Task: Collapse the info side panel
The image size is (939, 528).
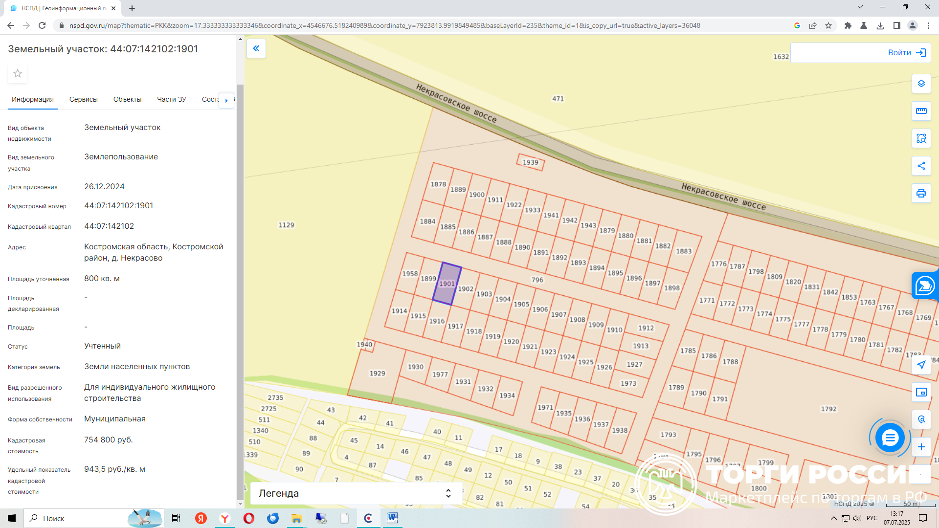Action: [256, 48]
